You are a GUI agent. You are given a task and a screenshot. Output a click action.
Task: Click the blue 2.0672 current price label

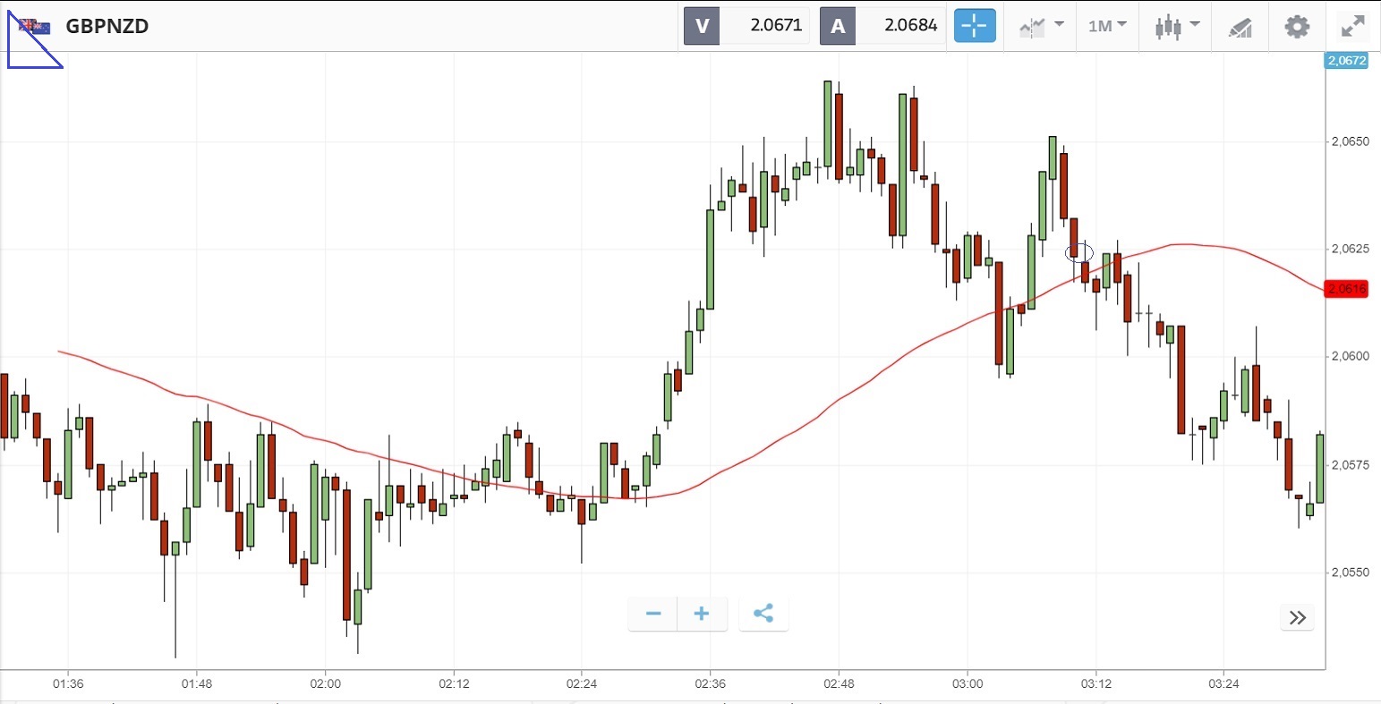[x=1346, y=61]
